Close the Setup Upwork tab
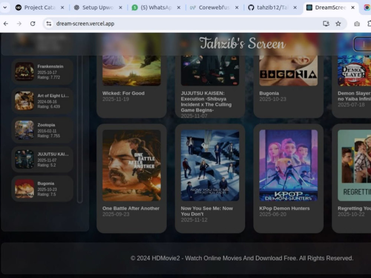This screenshot has width=371, height=278. click(x=121, y=7)
